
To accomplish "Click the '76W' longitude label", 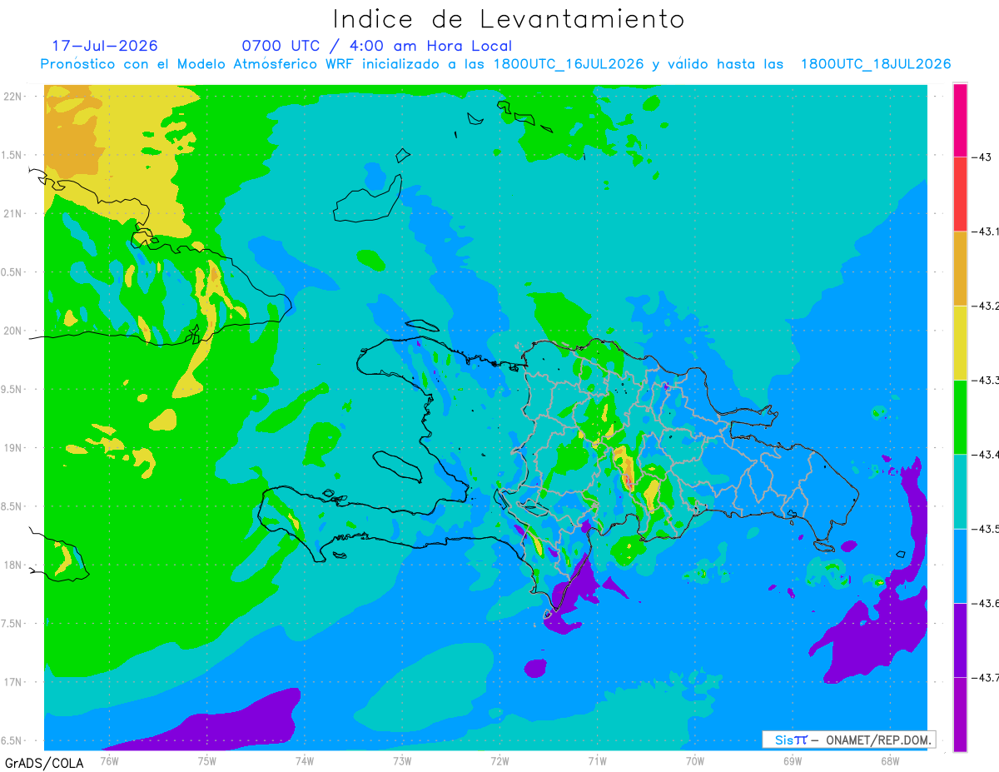I will click(109, 760).
